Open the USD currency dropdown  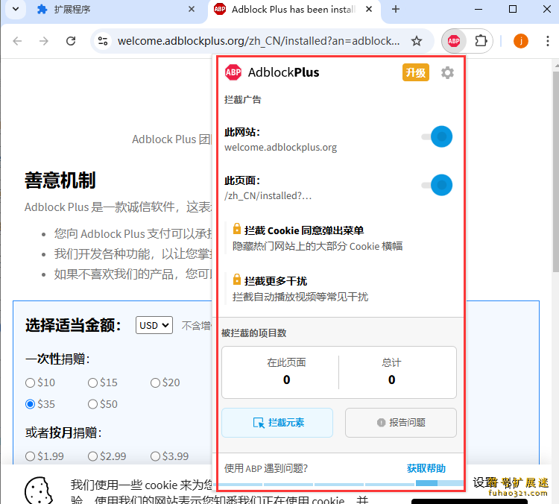point(154,325)
